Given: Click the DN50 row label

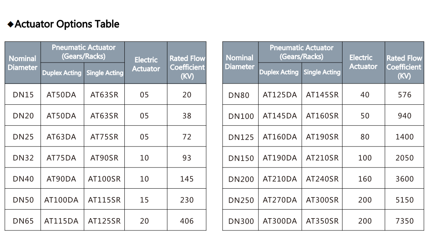Looking at the screenshot, I should click(23, 200).
